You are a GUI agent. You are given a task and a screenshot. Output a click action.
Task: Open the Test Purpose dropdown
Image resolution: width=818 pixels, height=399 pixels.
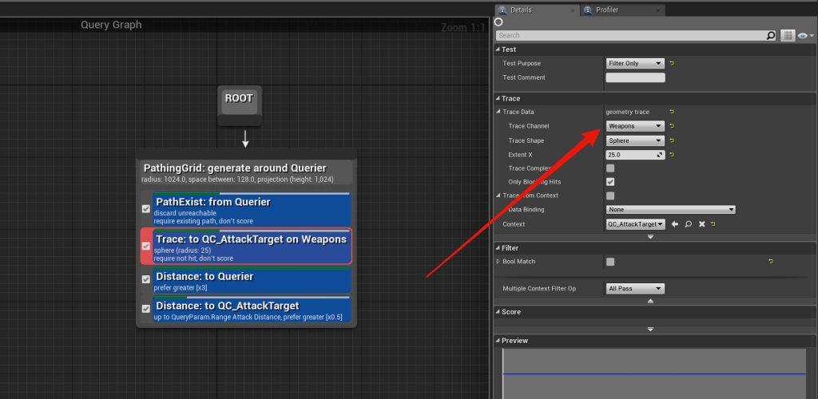click(635, 63)
